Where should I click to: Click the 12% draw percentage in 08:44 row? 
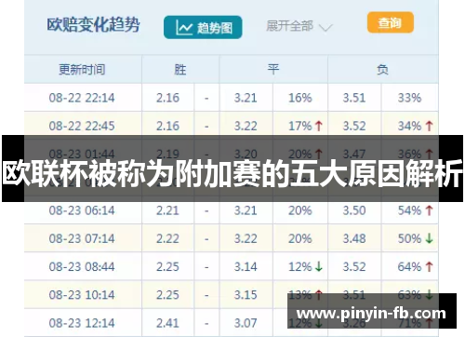(300, 266)
